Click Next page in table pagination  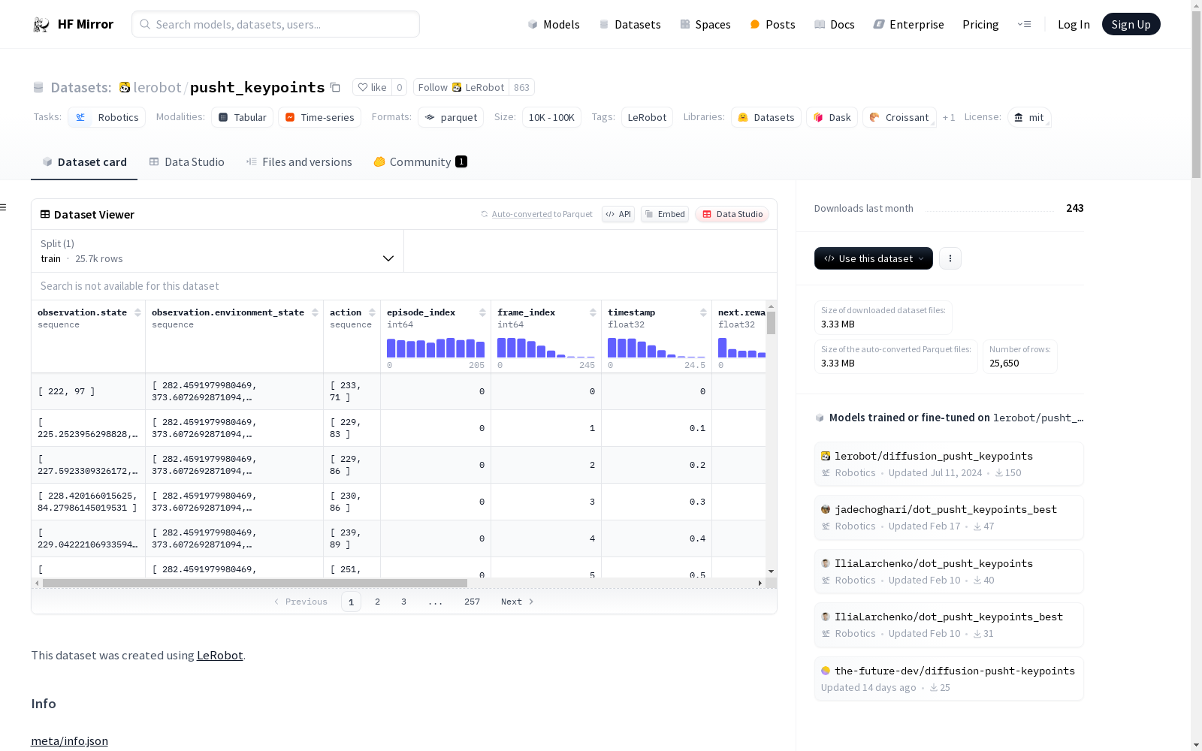pyautogui.click(x=517, y=602)
